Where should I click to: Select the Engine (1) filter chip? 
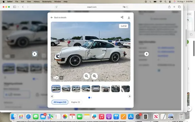(x=75, y=102)
